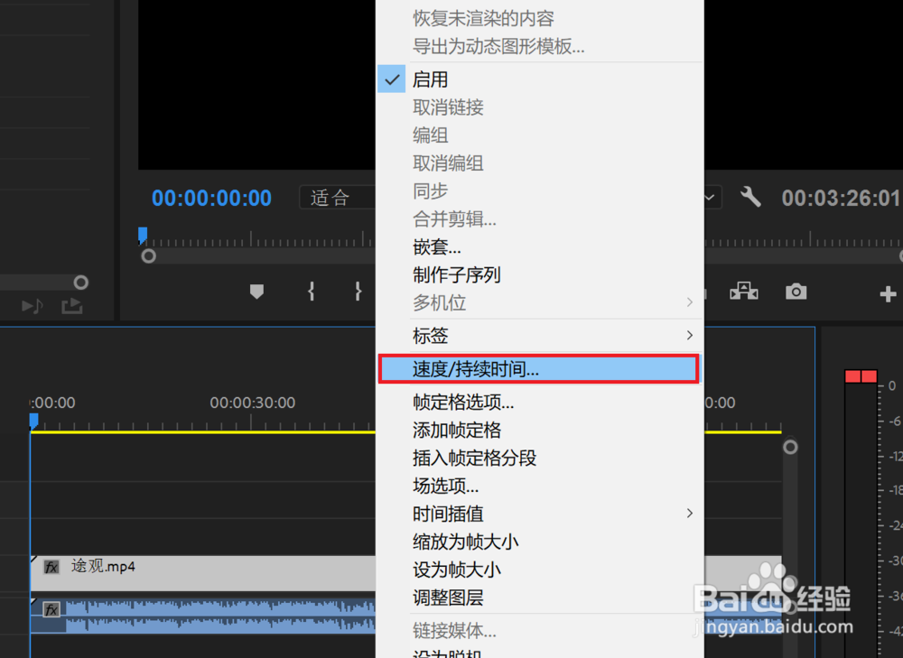Open the 适合 zoom level dropdown

pyautogui.click(x=338, y=197)
